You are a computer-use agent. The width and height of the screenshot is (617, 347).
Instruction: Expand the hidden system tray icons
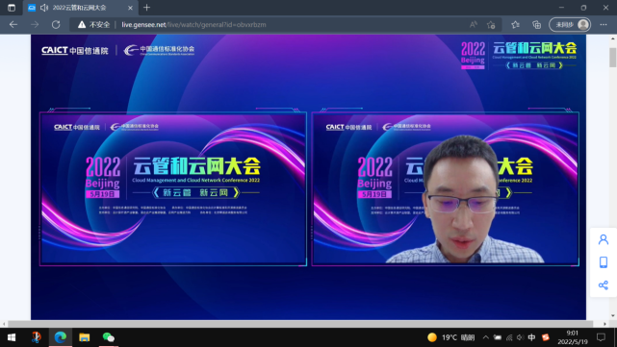486,337
